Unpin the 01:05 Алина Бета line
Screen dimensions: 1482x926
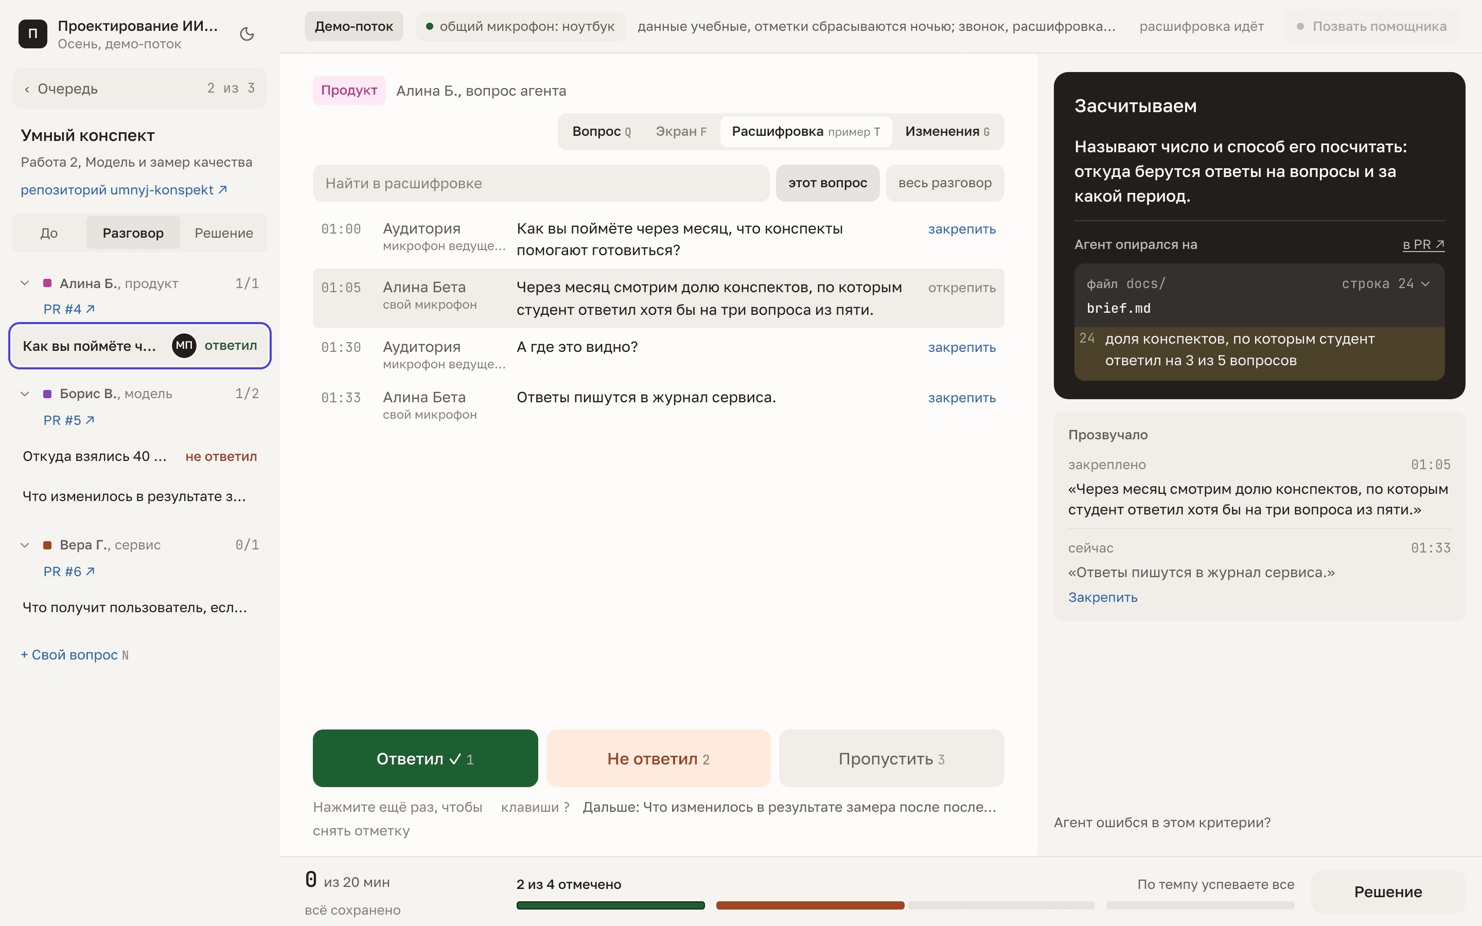click(x=961, y=288)
